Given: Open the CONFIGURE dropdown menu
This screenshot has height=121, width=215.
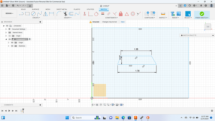Looking at the screenshot, I should point(150,18).
